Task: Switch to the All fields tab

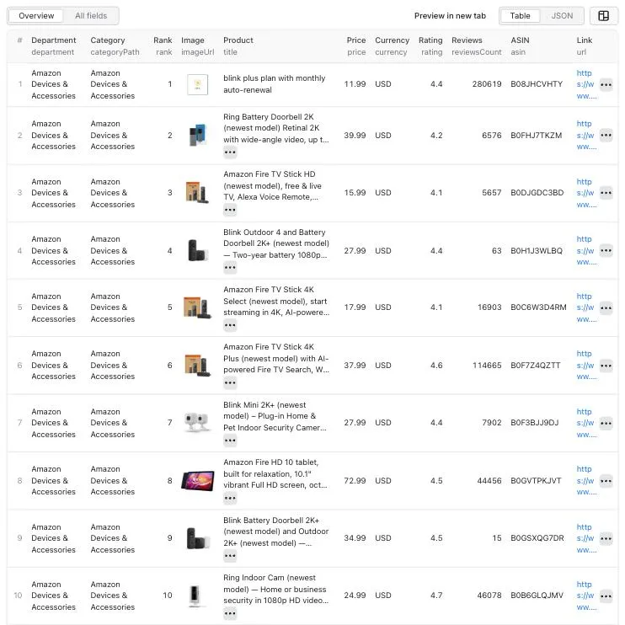Action: [91, 16]
